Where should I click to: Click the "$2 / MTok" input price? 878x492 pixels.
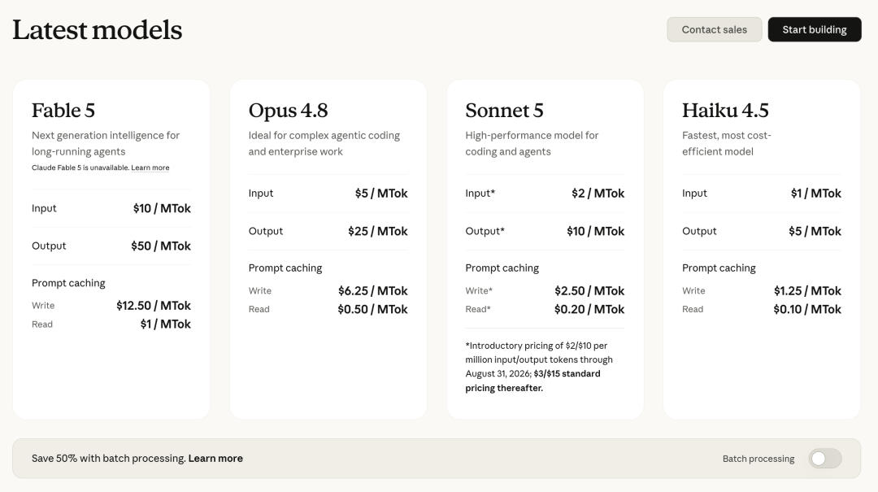click(x=598, y=194)
